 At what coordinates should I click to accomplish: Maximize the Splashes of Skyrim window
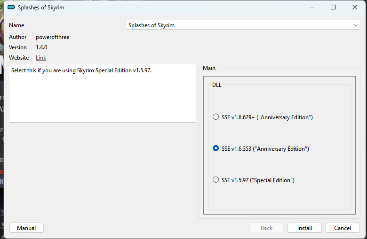pyautogui.click(x=333, y=7)
